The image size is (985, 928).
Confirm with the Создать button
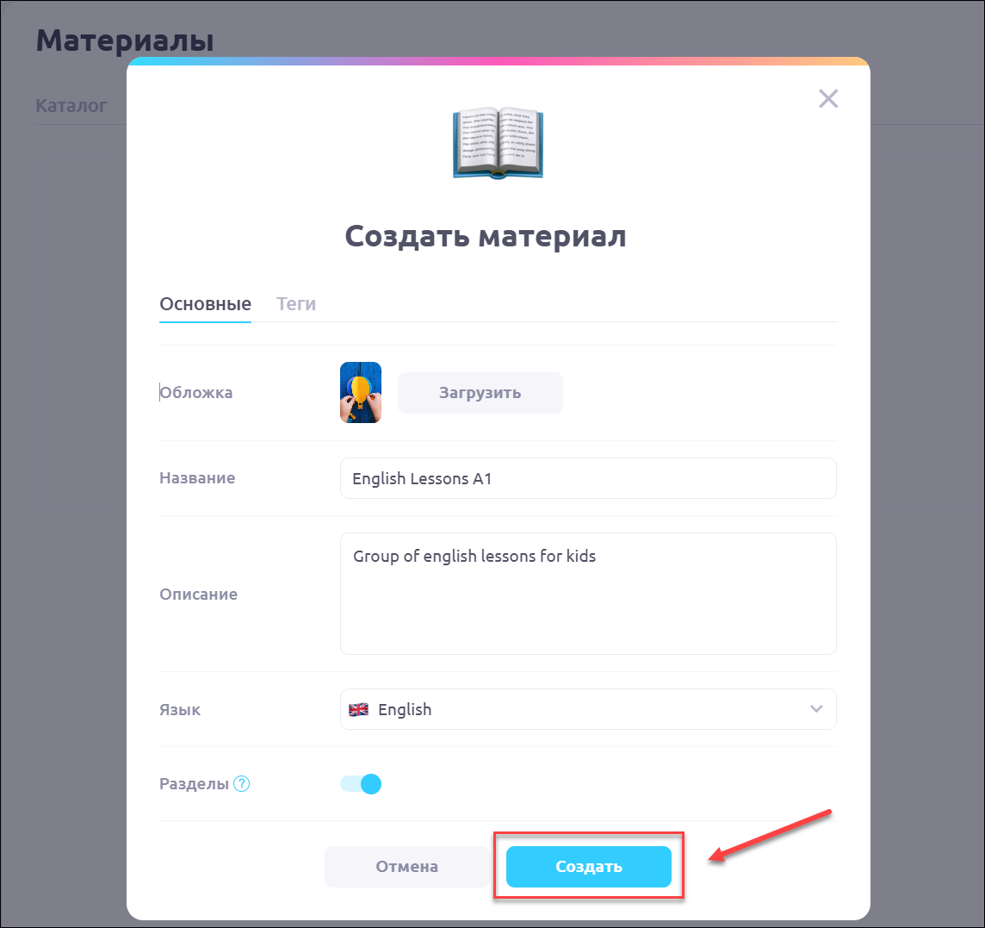pos(589,866)
